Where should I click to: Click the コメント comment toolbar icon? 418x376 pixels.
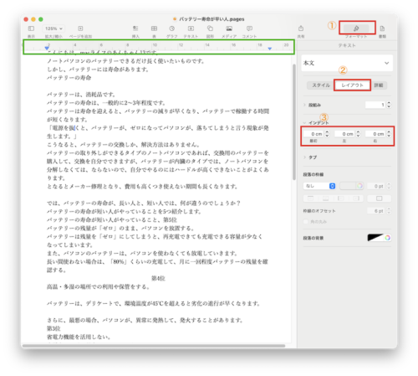[x=249, y=28]
